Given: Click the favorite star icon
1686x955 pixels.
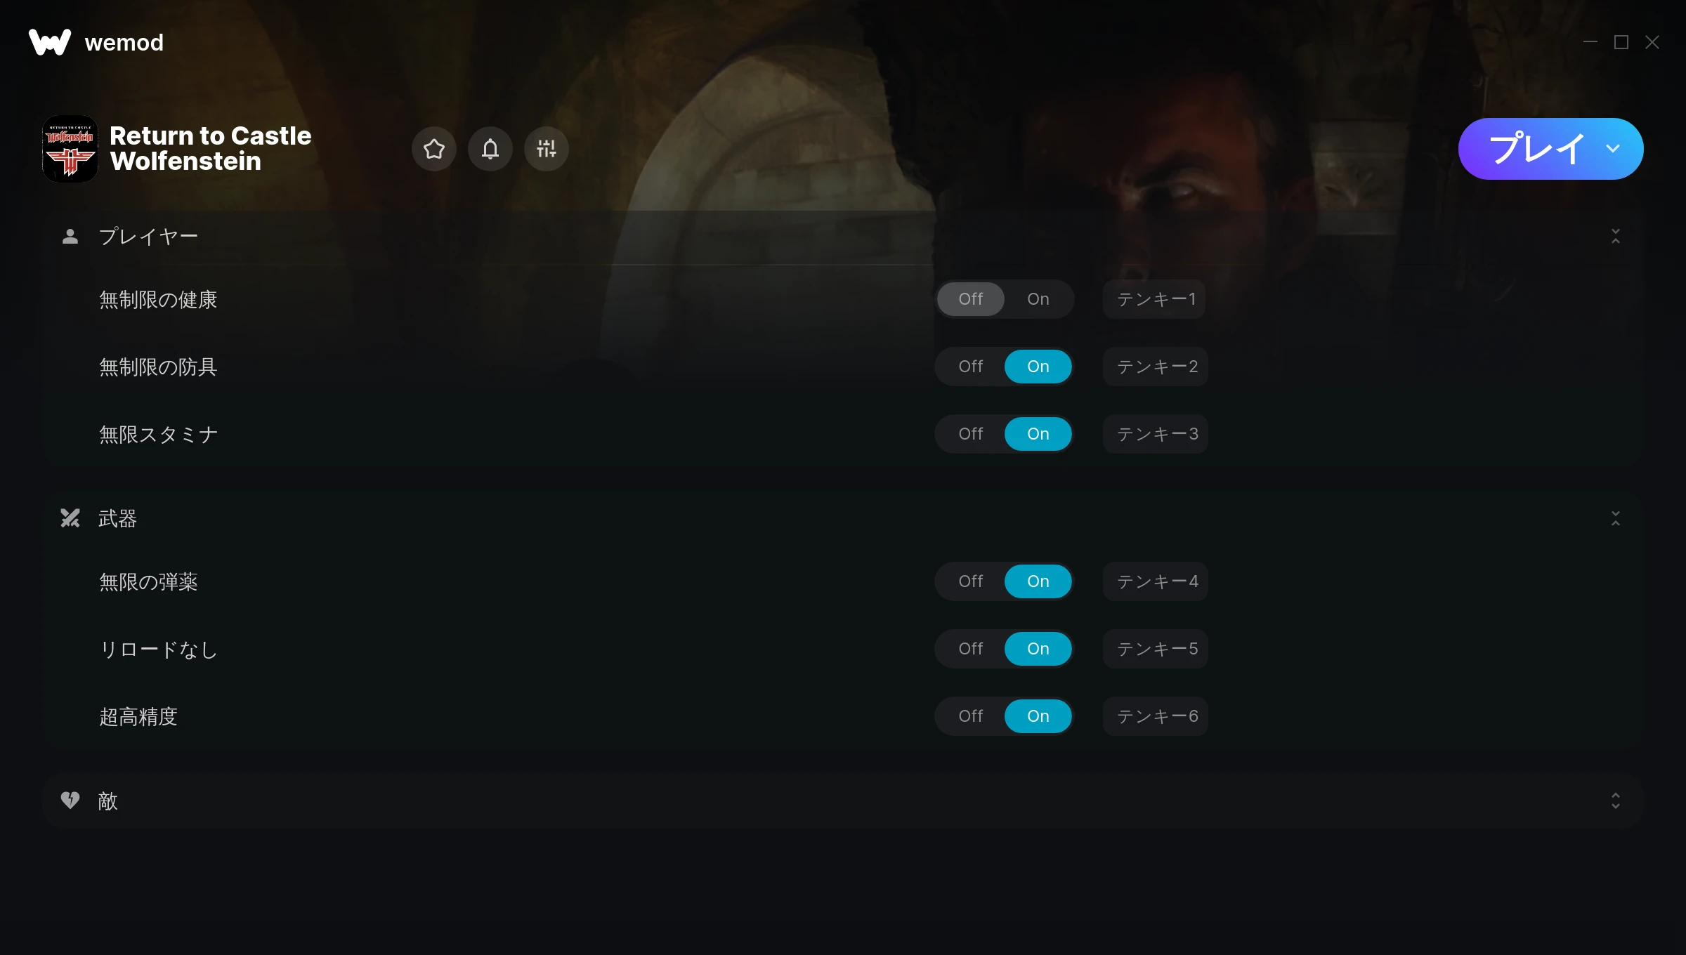Looking at the screenshot, I should 434,149.
